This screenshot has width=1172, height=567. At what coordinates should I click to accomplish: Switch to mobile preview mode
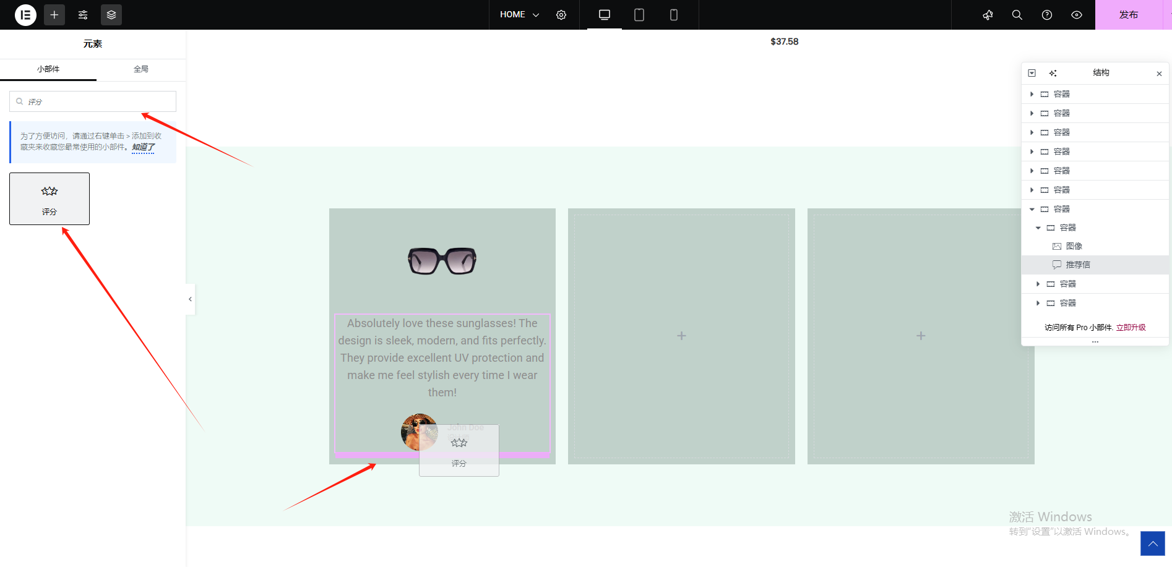[x=674, y=15]
